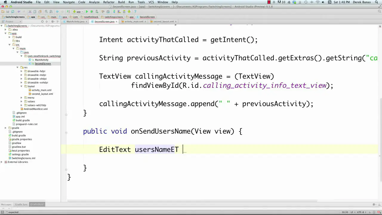Select the Cut icon in the toolbar
Viewport: 382px width, 215px height.
pos(30,12)
